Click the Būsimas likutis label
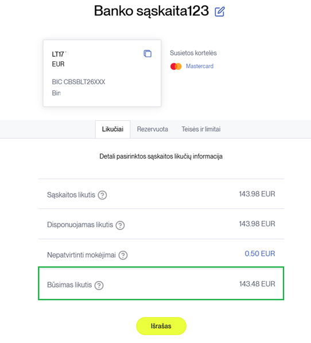Screen dimensions: 311x343 tap(69, 285)
